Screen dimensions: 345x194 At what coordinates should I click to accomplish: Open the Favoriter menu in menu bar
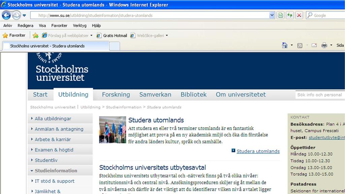(x=59, y=26)
